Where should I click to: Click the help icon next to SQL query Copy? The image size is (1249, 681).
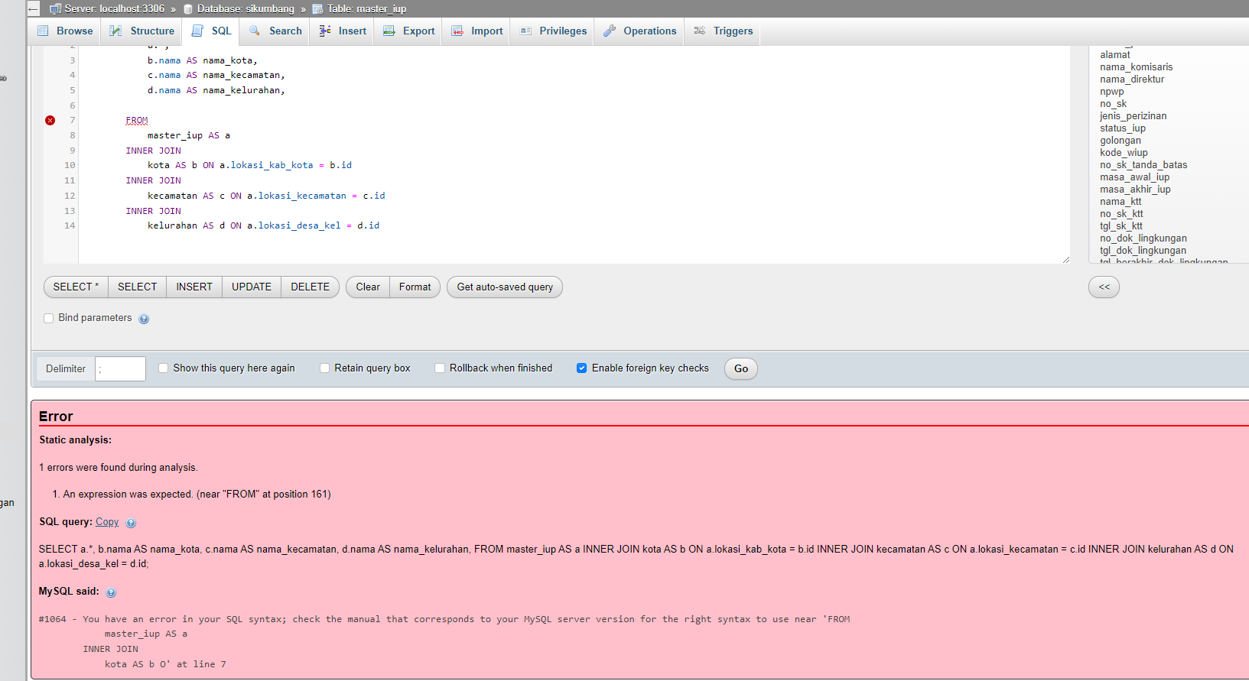point(131,524)
